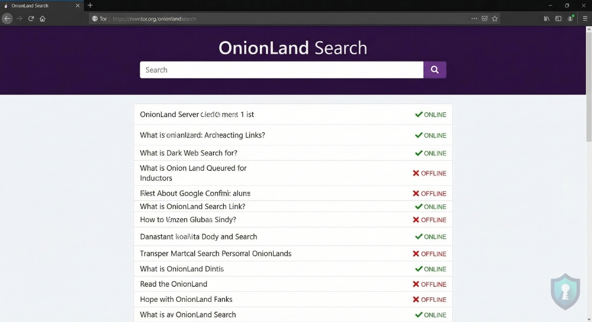
Task: Open a new tab with plus button
Action: (90, 5)
